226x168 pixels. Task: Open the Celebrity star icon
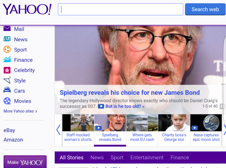7,70
